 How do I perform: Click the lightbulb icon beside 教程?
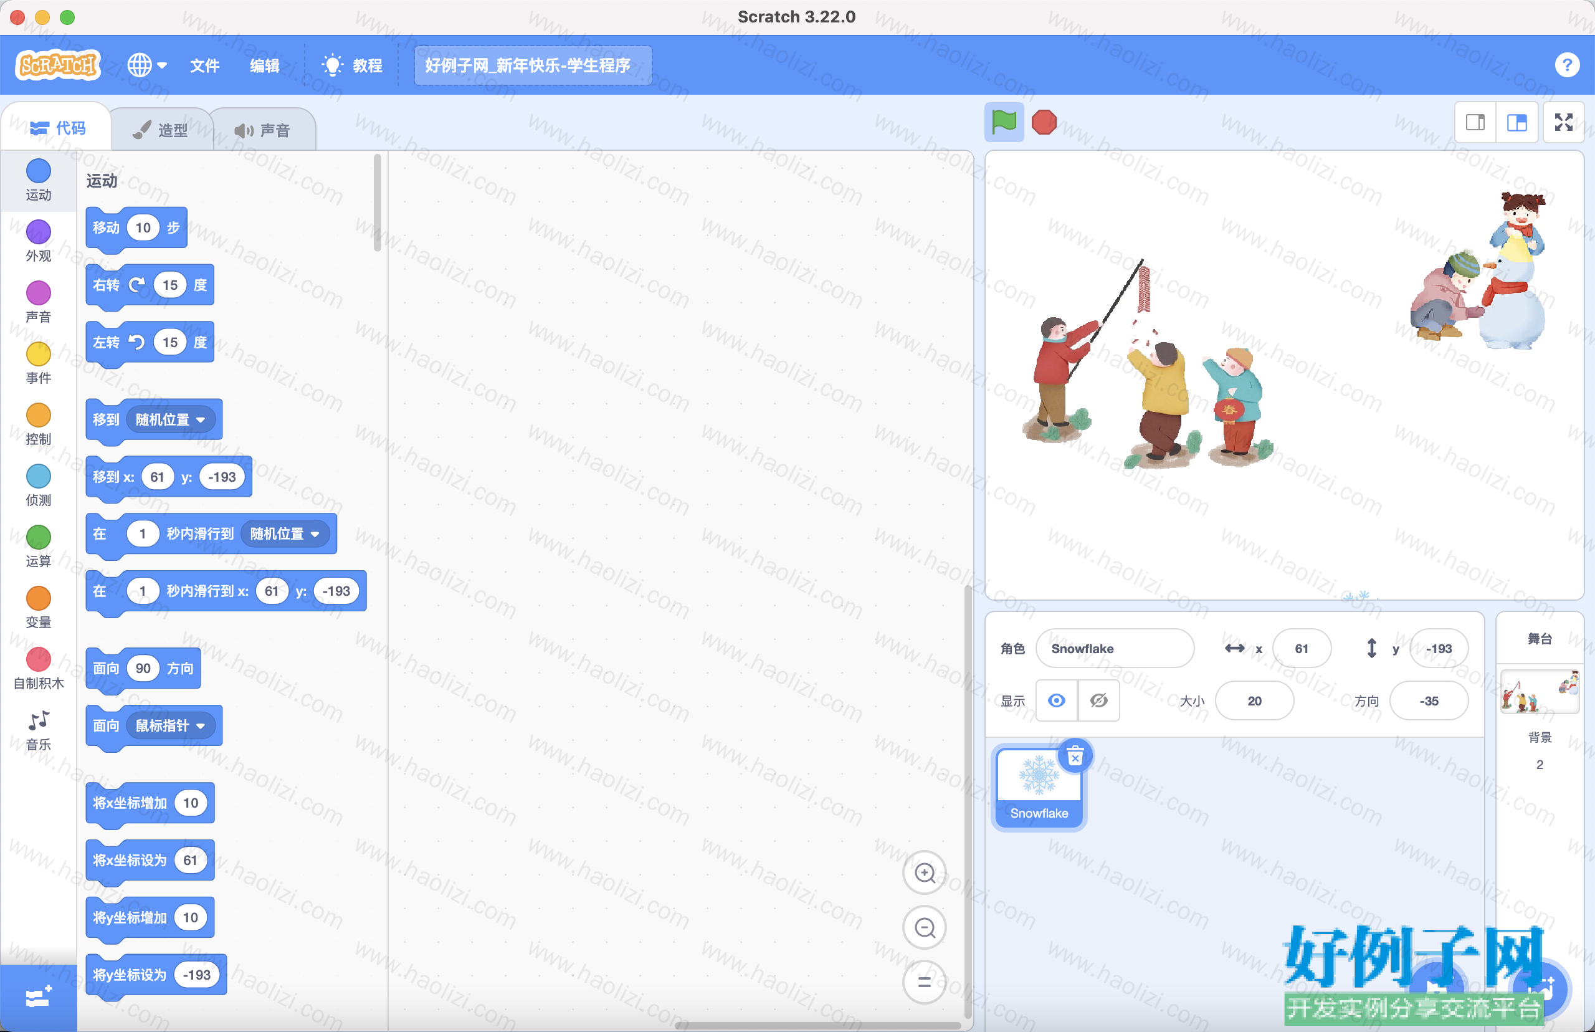(x=331, y=65)
